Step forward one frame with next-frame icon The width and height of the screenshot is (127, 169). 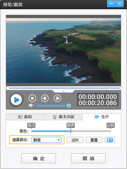coord(57,98)
